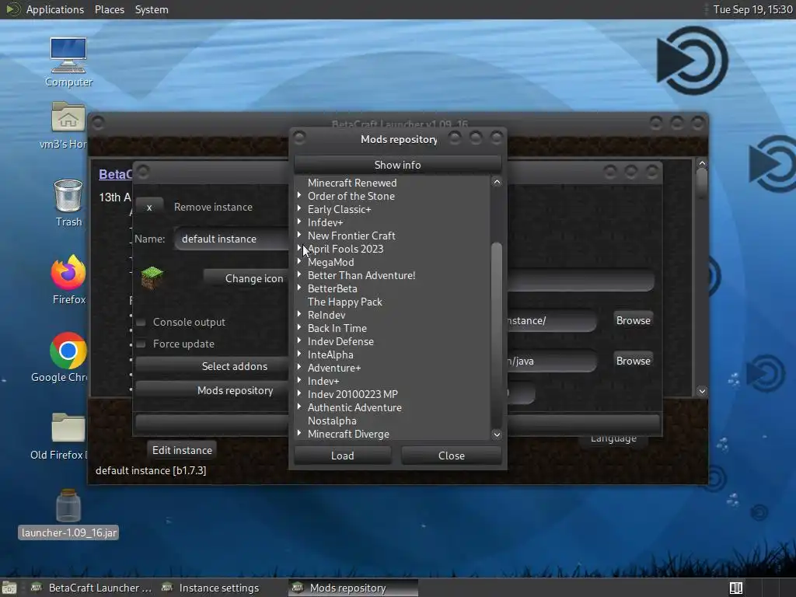The height and width of the screenshot is (597, 796).
Task: Select Minecraft Diverge entry
Action: pos(348,434)
